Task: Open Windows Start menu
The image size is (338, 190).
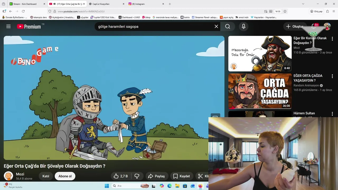Action: click(x=107, y=186)
